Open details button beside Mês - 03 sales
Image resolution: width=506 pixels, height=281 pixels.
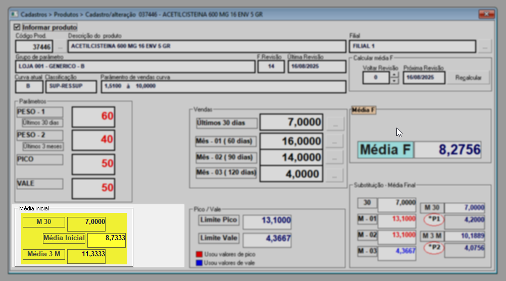pos(334,176)
